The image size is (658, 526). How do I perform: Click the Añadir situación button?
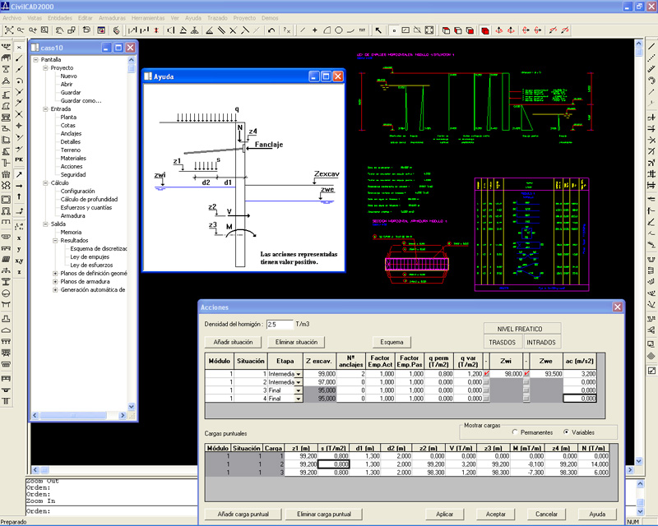234,342
